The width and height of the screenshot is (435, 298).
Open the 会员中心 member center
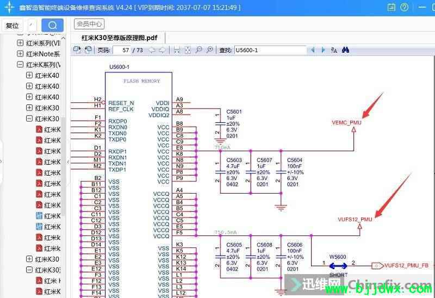89,24
